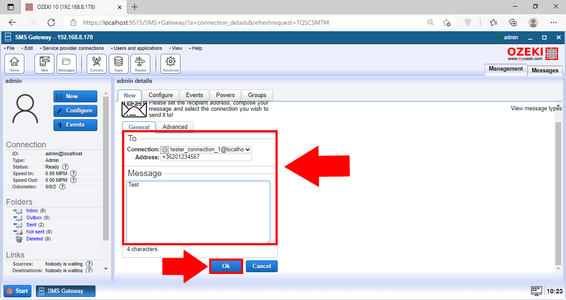Open the Messages folder toolbar icon
The height and width of the screenshot is (300, 566).
66,64
